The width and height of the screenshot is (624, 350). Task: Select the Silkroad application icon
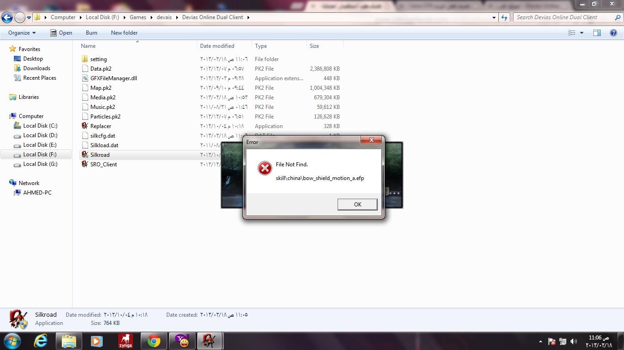(x=85, y=155)
